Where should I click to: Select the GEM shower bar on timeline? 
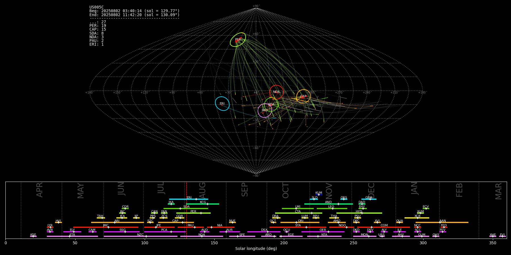pyautogui.click(x=369, y=199)
